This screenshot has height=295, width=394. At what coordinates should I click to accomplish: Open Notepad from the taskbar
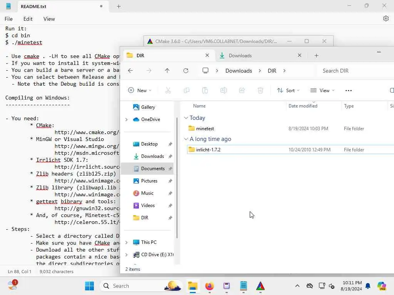click(243, 286)
